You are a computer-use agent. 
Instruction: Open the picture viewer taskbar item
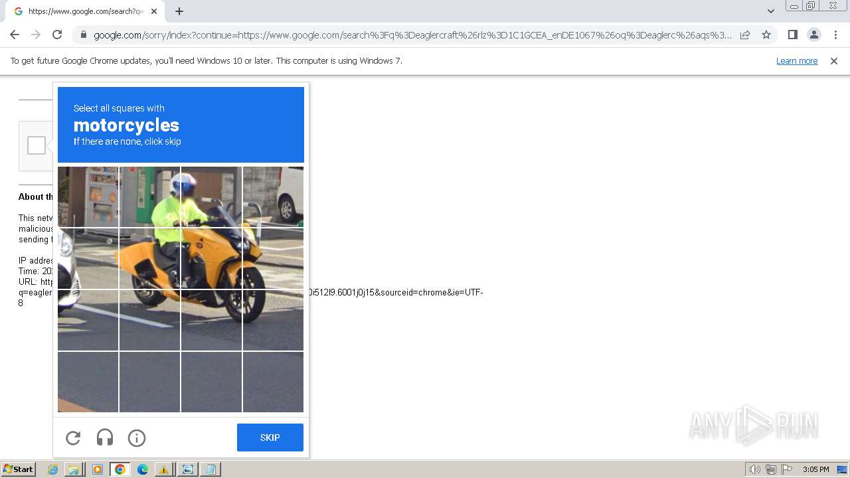pyautogui.click(x=187, y=469)
